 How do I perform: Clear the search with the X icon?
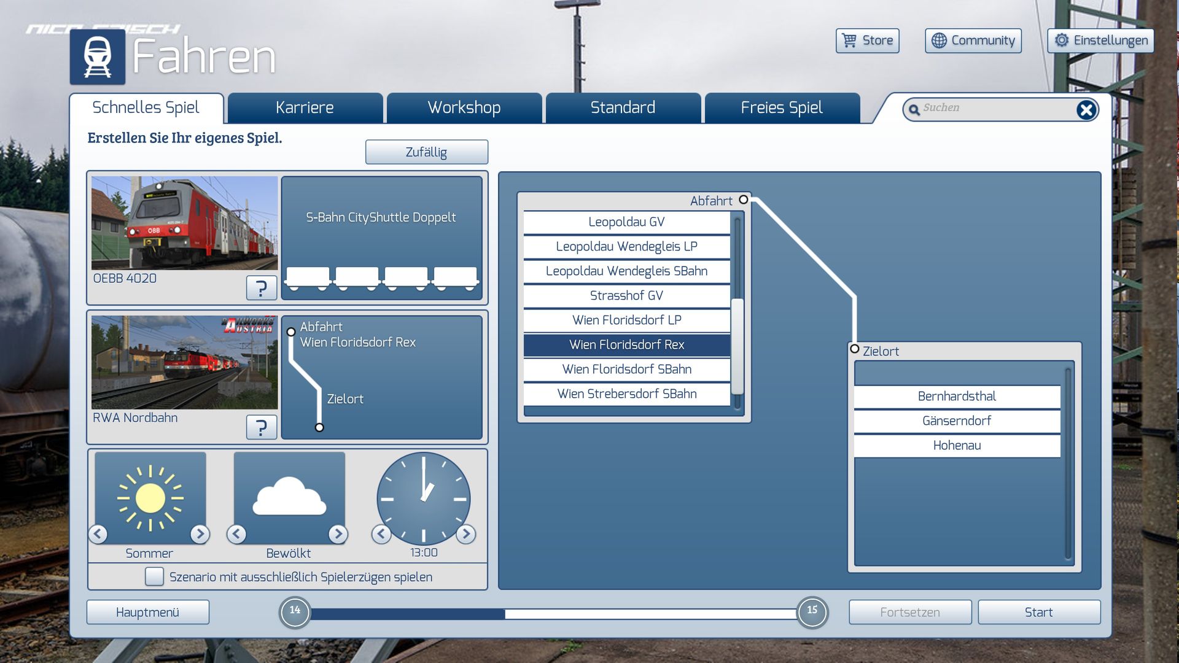[1086, 110]
